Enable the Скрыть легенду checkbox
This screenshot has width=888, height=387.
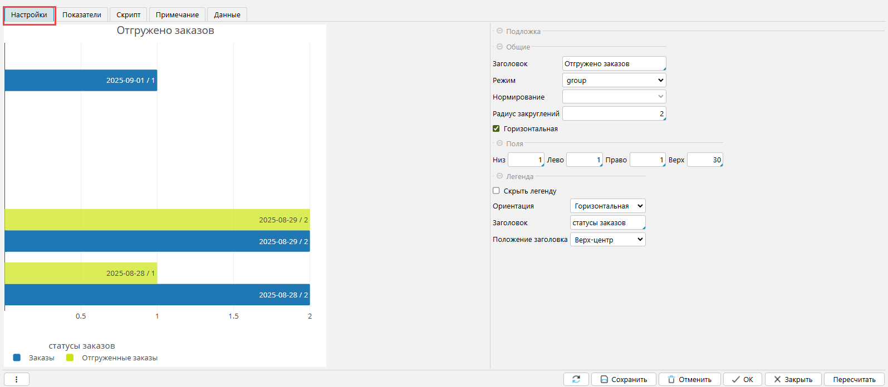[x=496, y=191]
